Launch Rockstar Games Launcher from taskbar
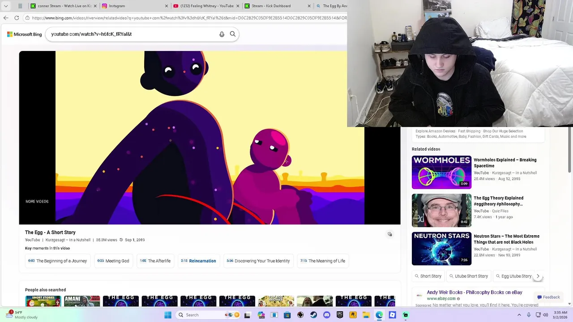Viewport: 573px width, 322px height. (353, 315)
